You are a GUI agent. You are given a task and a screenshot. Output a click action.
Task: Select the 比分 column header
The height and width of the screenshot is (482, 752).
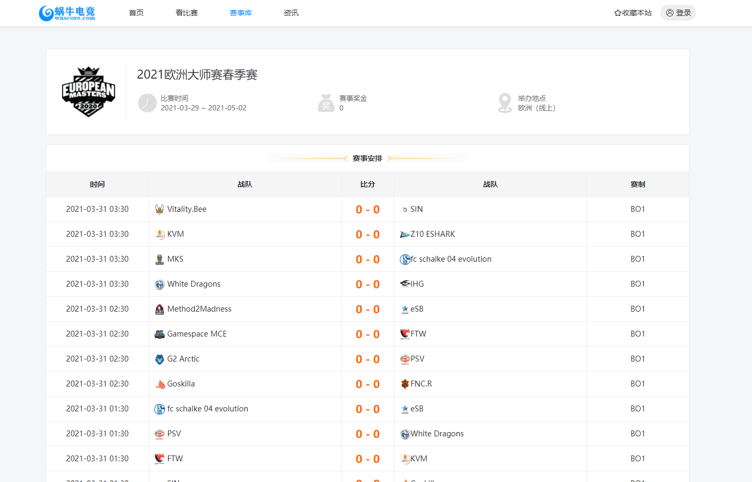368,184
